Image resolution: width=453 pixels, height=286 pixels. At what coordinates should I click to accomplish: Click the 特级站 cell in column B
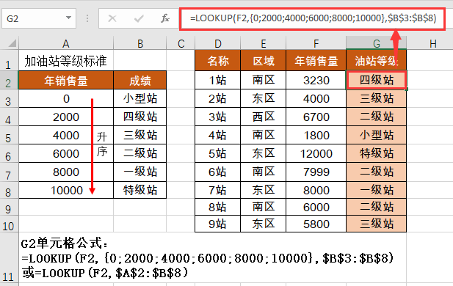pyautogui.click(x=139, y=190)
